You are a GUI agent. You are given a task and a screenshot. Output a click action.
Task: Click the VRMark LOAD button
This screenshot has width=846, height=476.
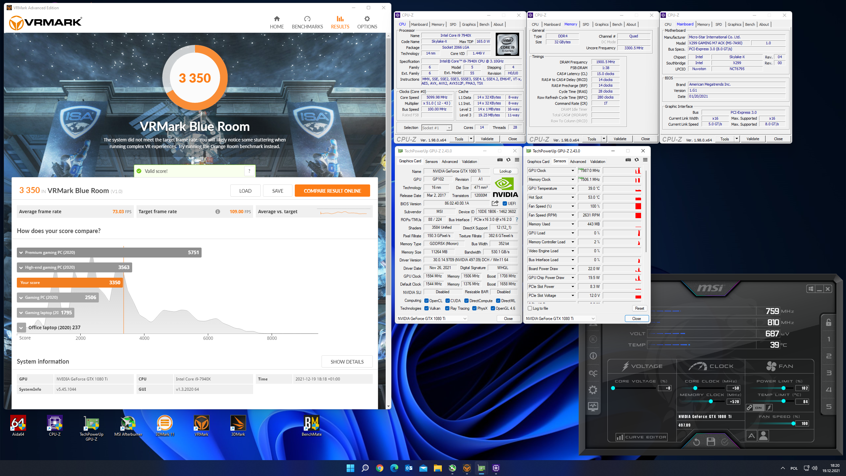[x=245, y=191]
